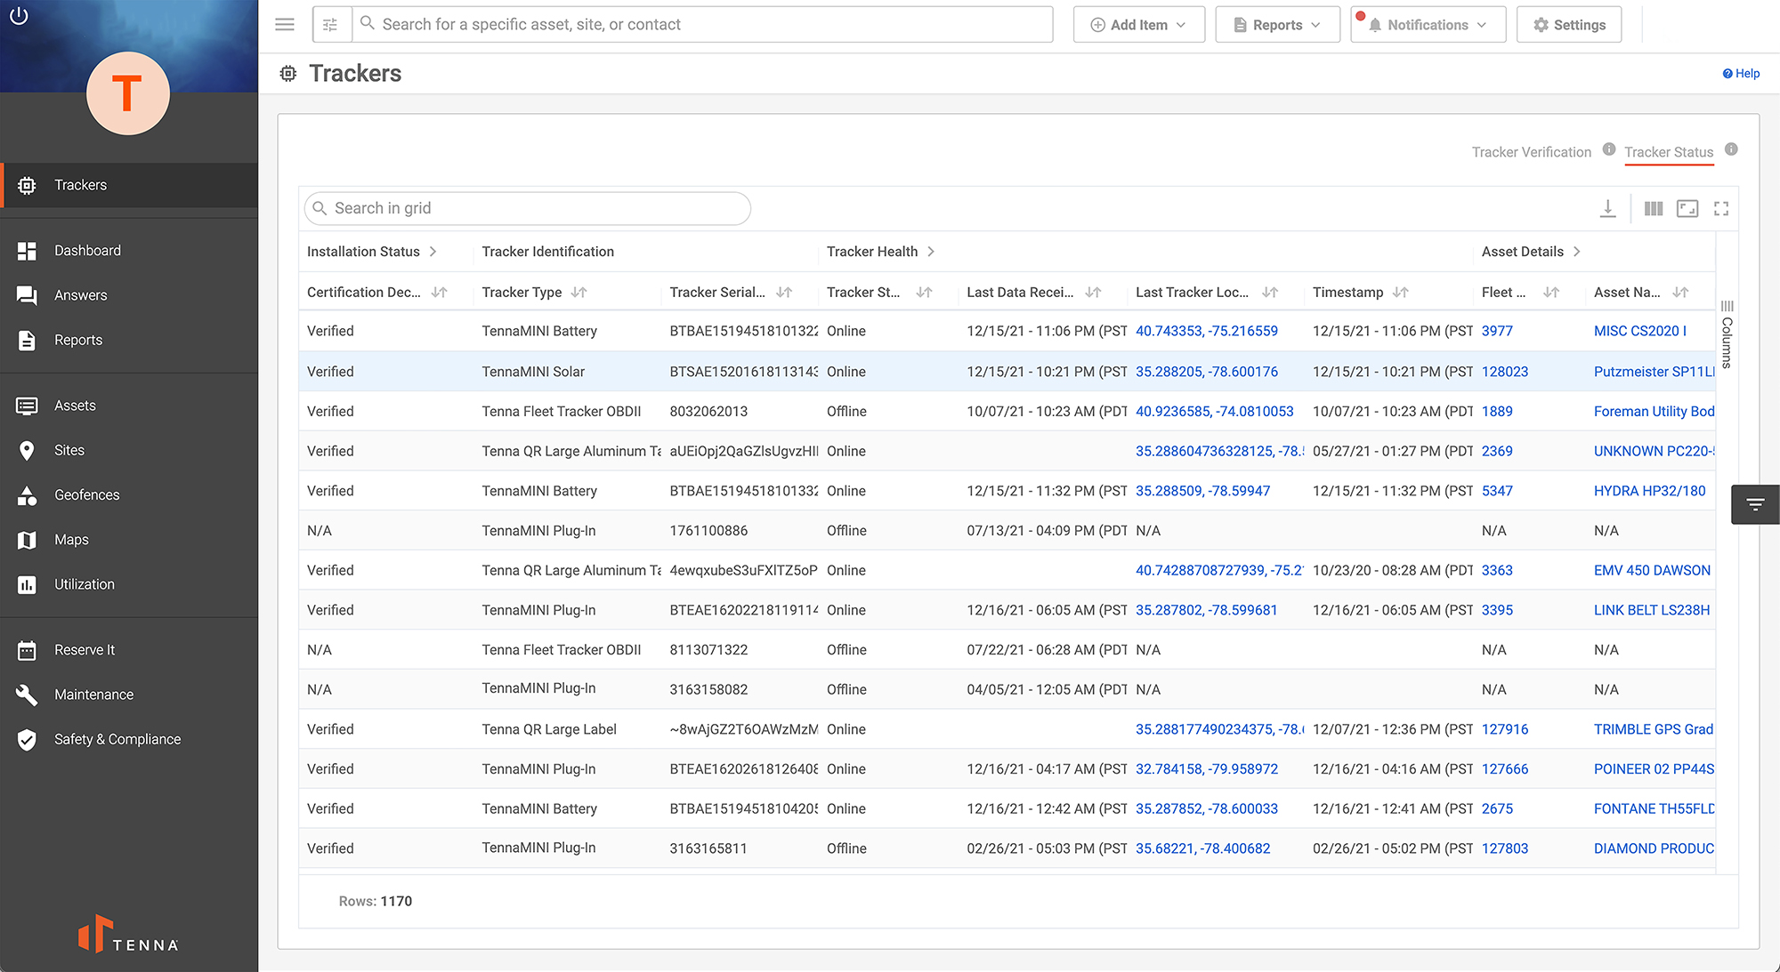
Task: Sort by Tracker Type column
Action: click(578, 292)
